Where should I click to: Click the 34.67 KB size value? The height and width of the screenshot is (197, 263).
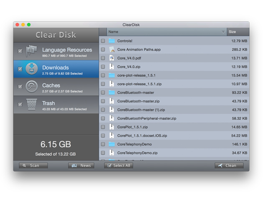click(x=240, y=153)
